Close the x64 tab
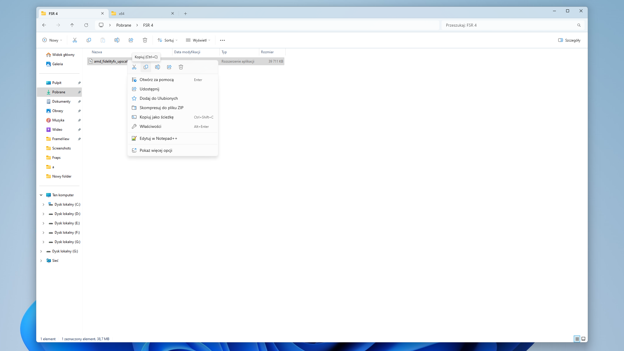Screen dimensions: 624x351 coord(173,13)
